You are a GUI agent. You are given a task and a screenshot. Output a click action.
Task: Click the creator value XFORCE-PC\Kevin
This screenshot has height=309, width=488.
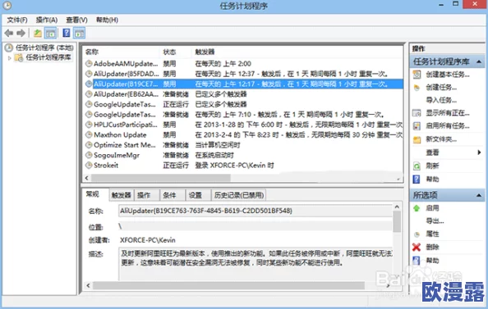[x=148, y=240]
